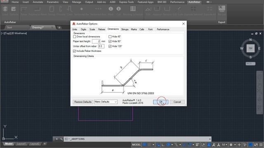Toggle polar tracking in status bar

pos(168,145)
